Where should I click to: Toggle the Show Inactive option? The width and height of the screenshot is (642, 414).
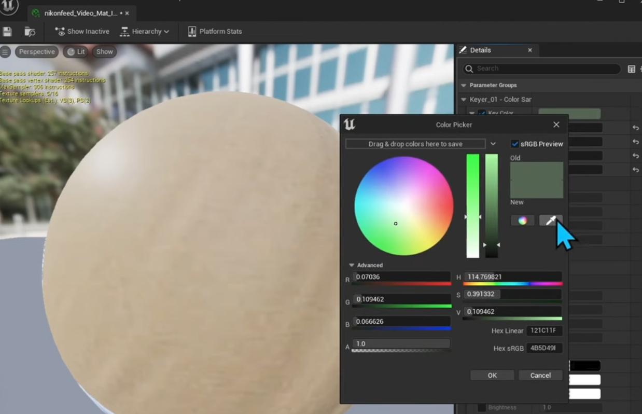(x=82, y=32)
